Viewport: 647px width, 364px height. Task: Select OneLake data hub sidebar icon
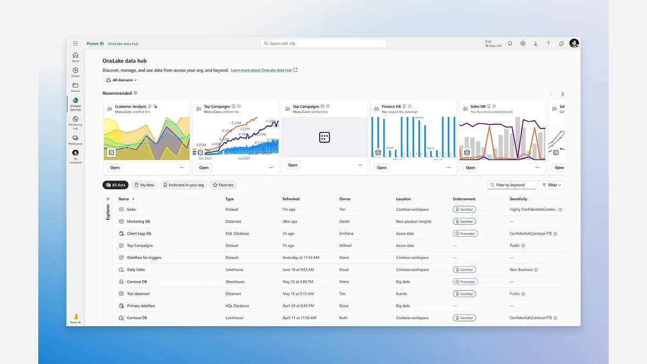click(75, 104)
